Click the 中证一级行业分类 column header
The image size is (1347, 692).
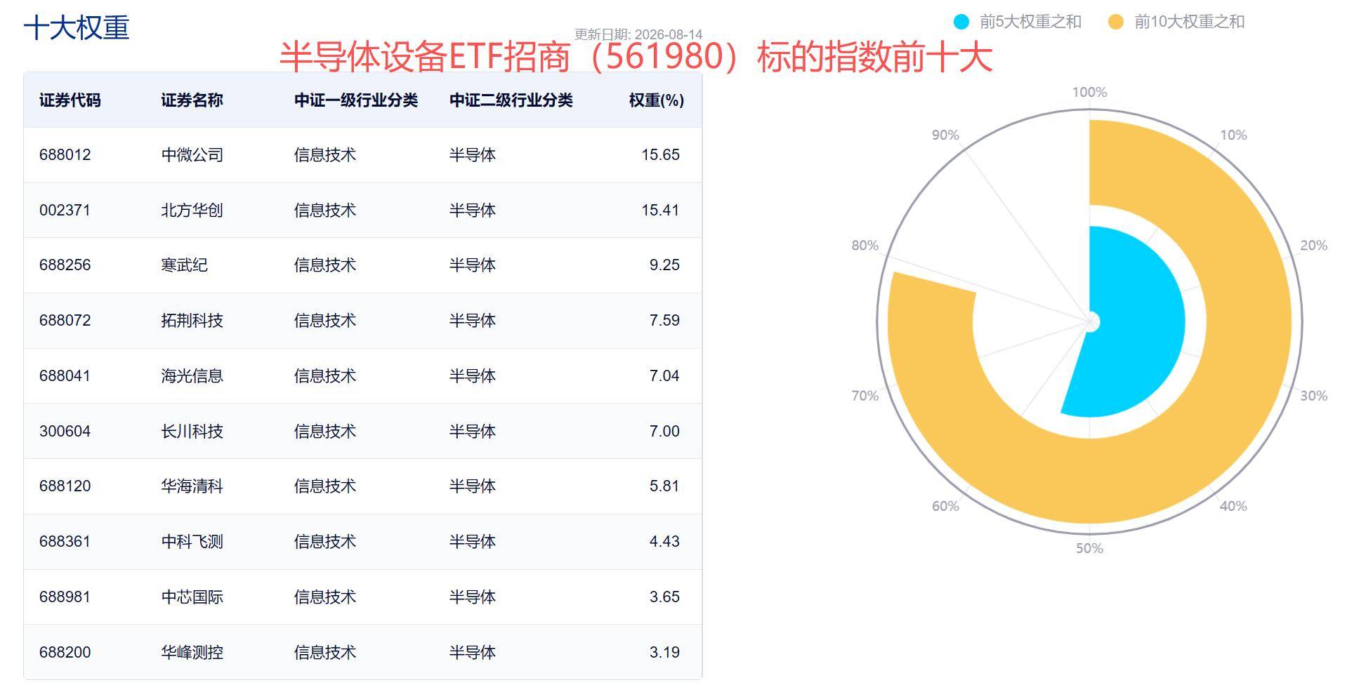(356, 100)
